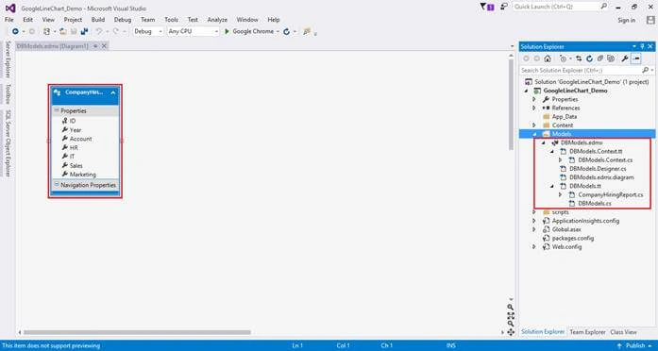
Task: Click the diagram Zoom In magnifier
Action: click(x=511, y=308)
